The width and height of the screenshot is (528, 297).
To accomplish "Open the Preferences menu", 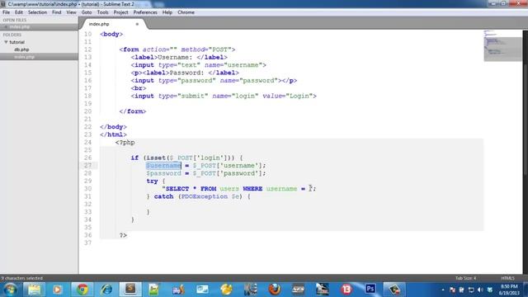I will click(145, 12).
